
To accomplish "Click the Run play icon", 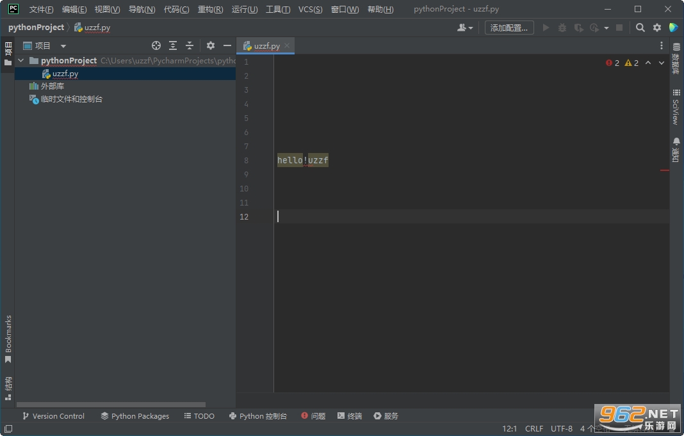I will point(546,28).
